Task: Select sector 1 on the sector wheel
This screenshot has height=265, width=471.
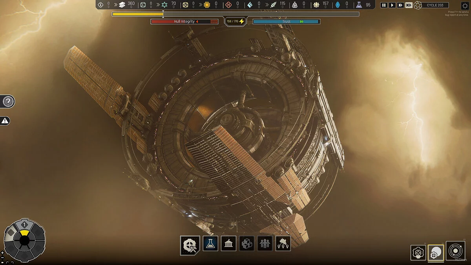Action: (24, 225)
